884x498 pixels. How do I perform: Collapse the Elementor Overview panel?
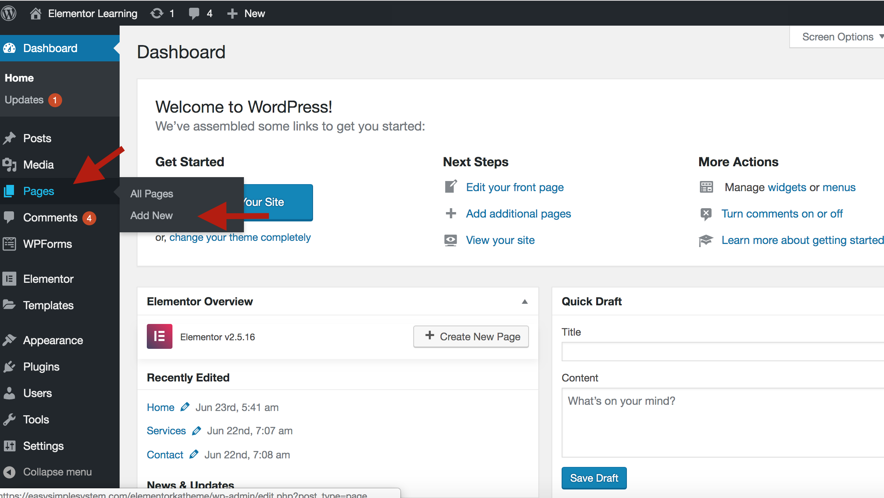click(x=525, y=301)
